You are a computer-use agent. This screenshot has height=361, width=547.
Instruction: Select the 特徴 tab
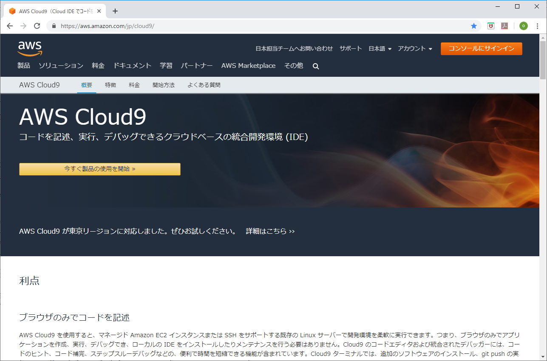pyautogui.click(x=111, y=85)
